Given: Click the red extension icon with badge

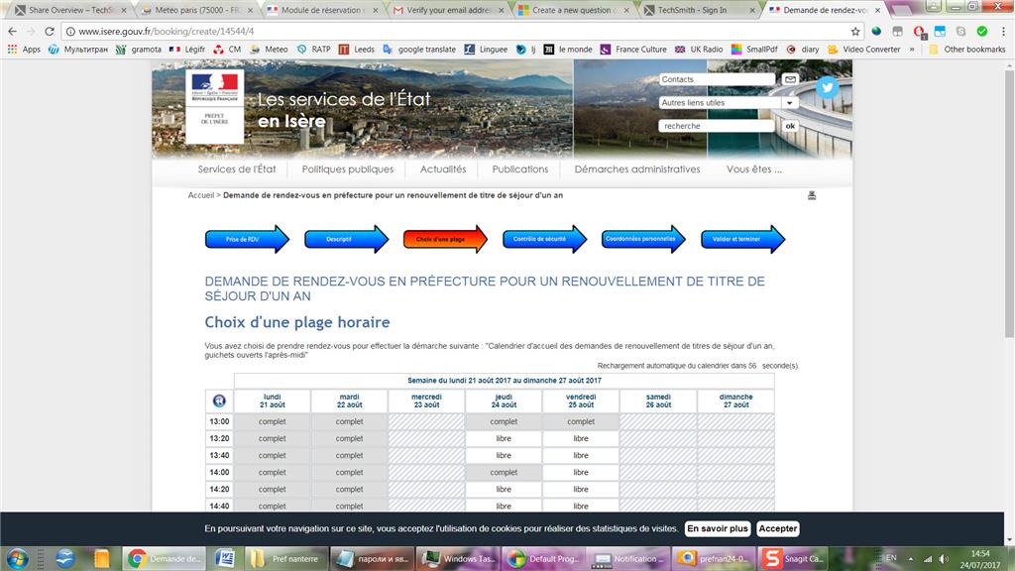Looking at the screenshot, I should [919, 31].
